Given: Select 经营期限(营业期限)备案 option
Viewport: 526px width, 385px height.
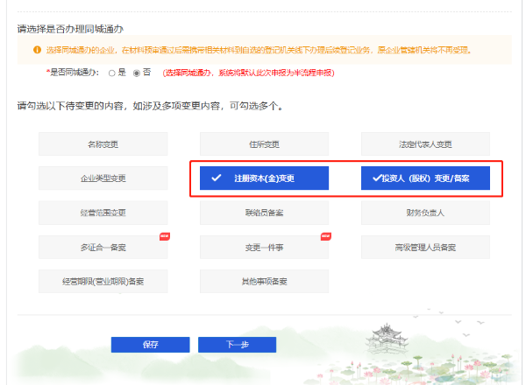Looking at the screenshot, I should tap(103, 281).
